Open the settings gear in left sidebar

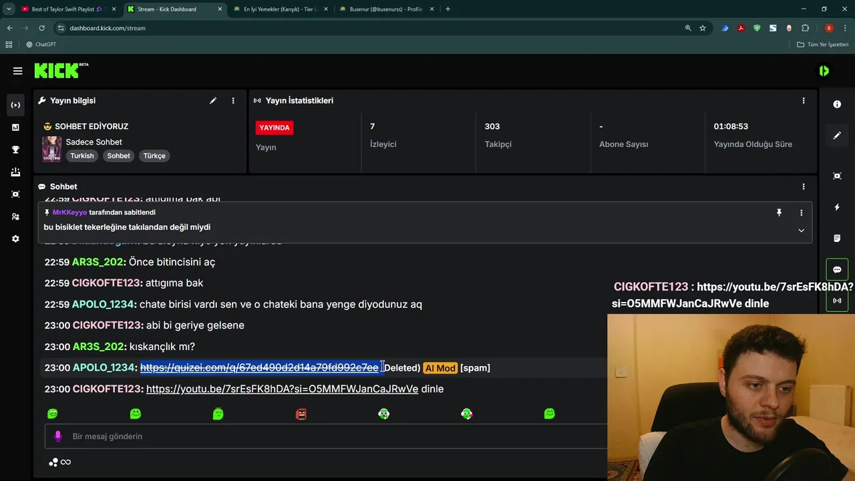15,238
